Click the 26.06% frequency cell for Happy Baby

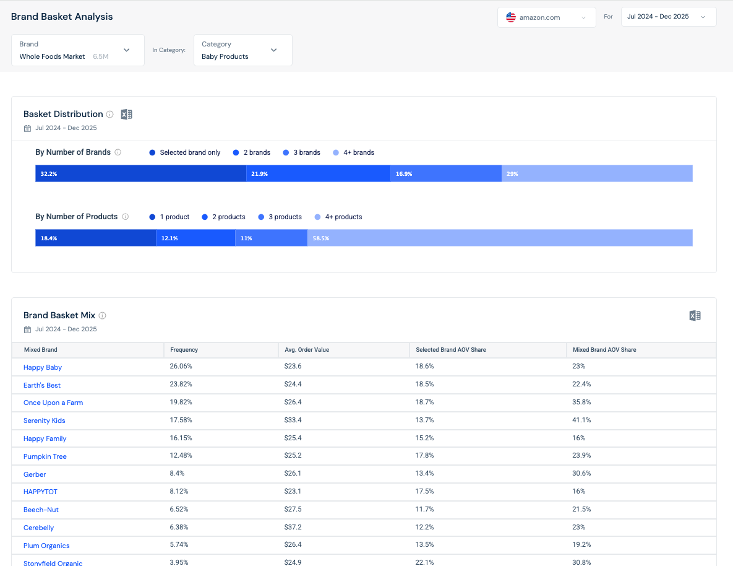coord(181,366)
